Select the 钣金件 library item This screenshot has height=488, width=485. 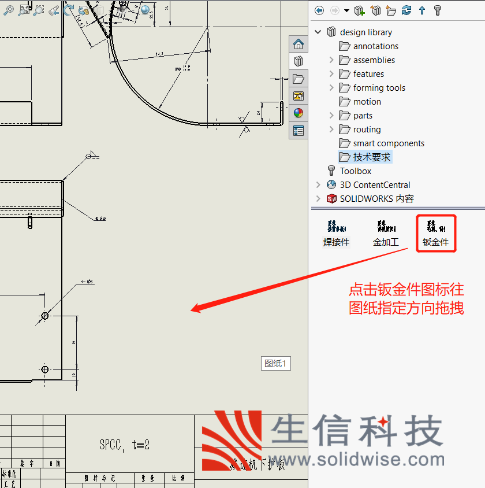point(435,234)
